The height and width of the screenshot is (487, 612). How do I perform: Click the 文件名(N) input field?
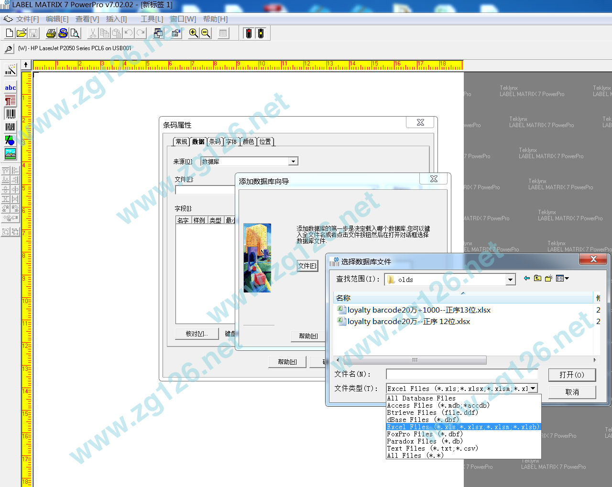click(462, 374)
